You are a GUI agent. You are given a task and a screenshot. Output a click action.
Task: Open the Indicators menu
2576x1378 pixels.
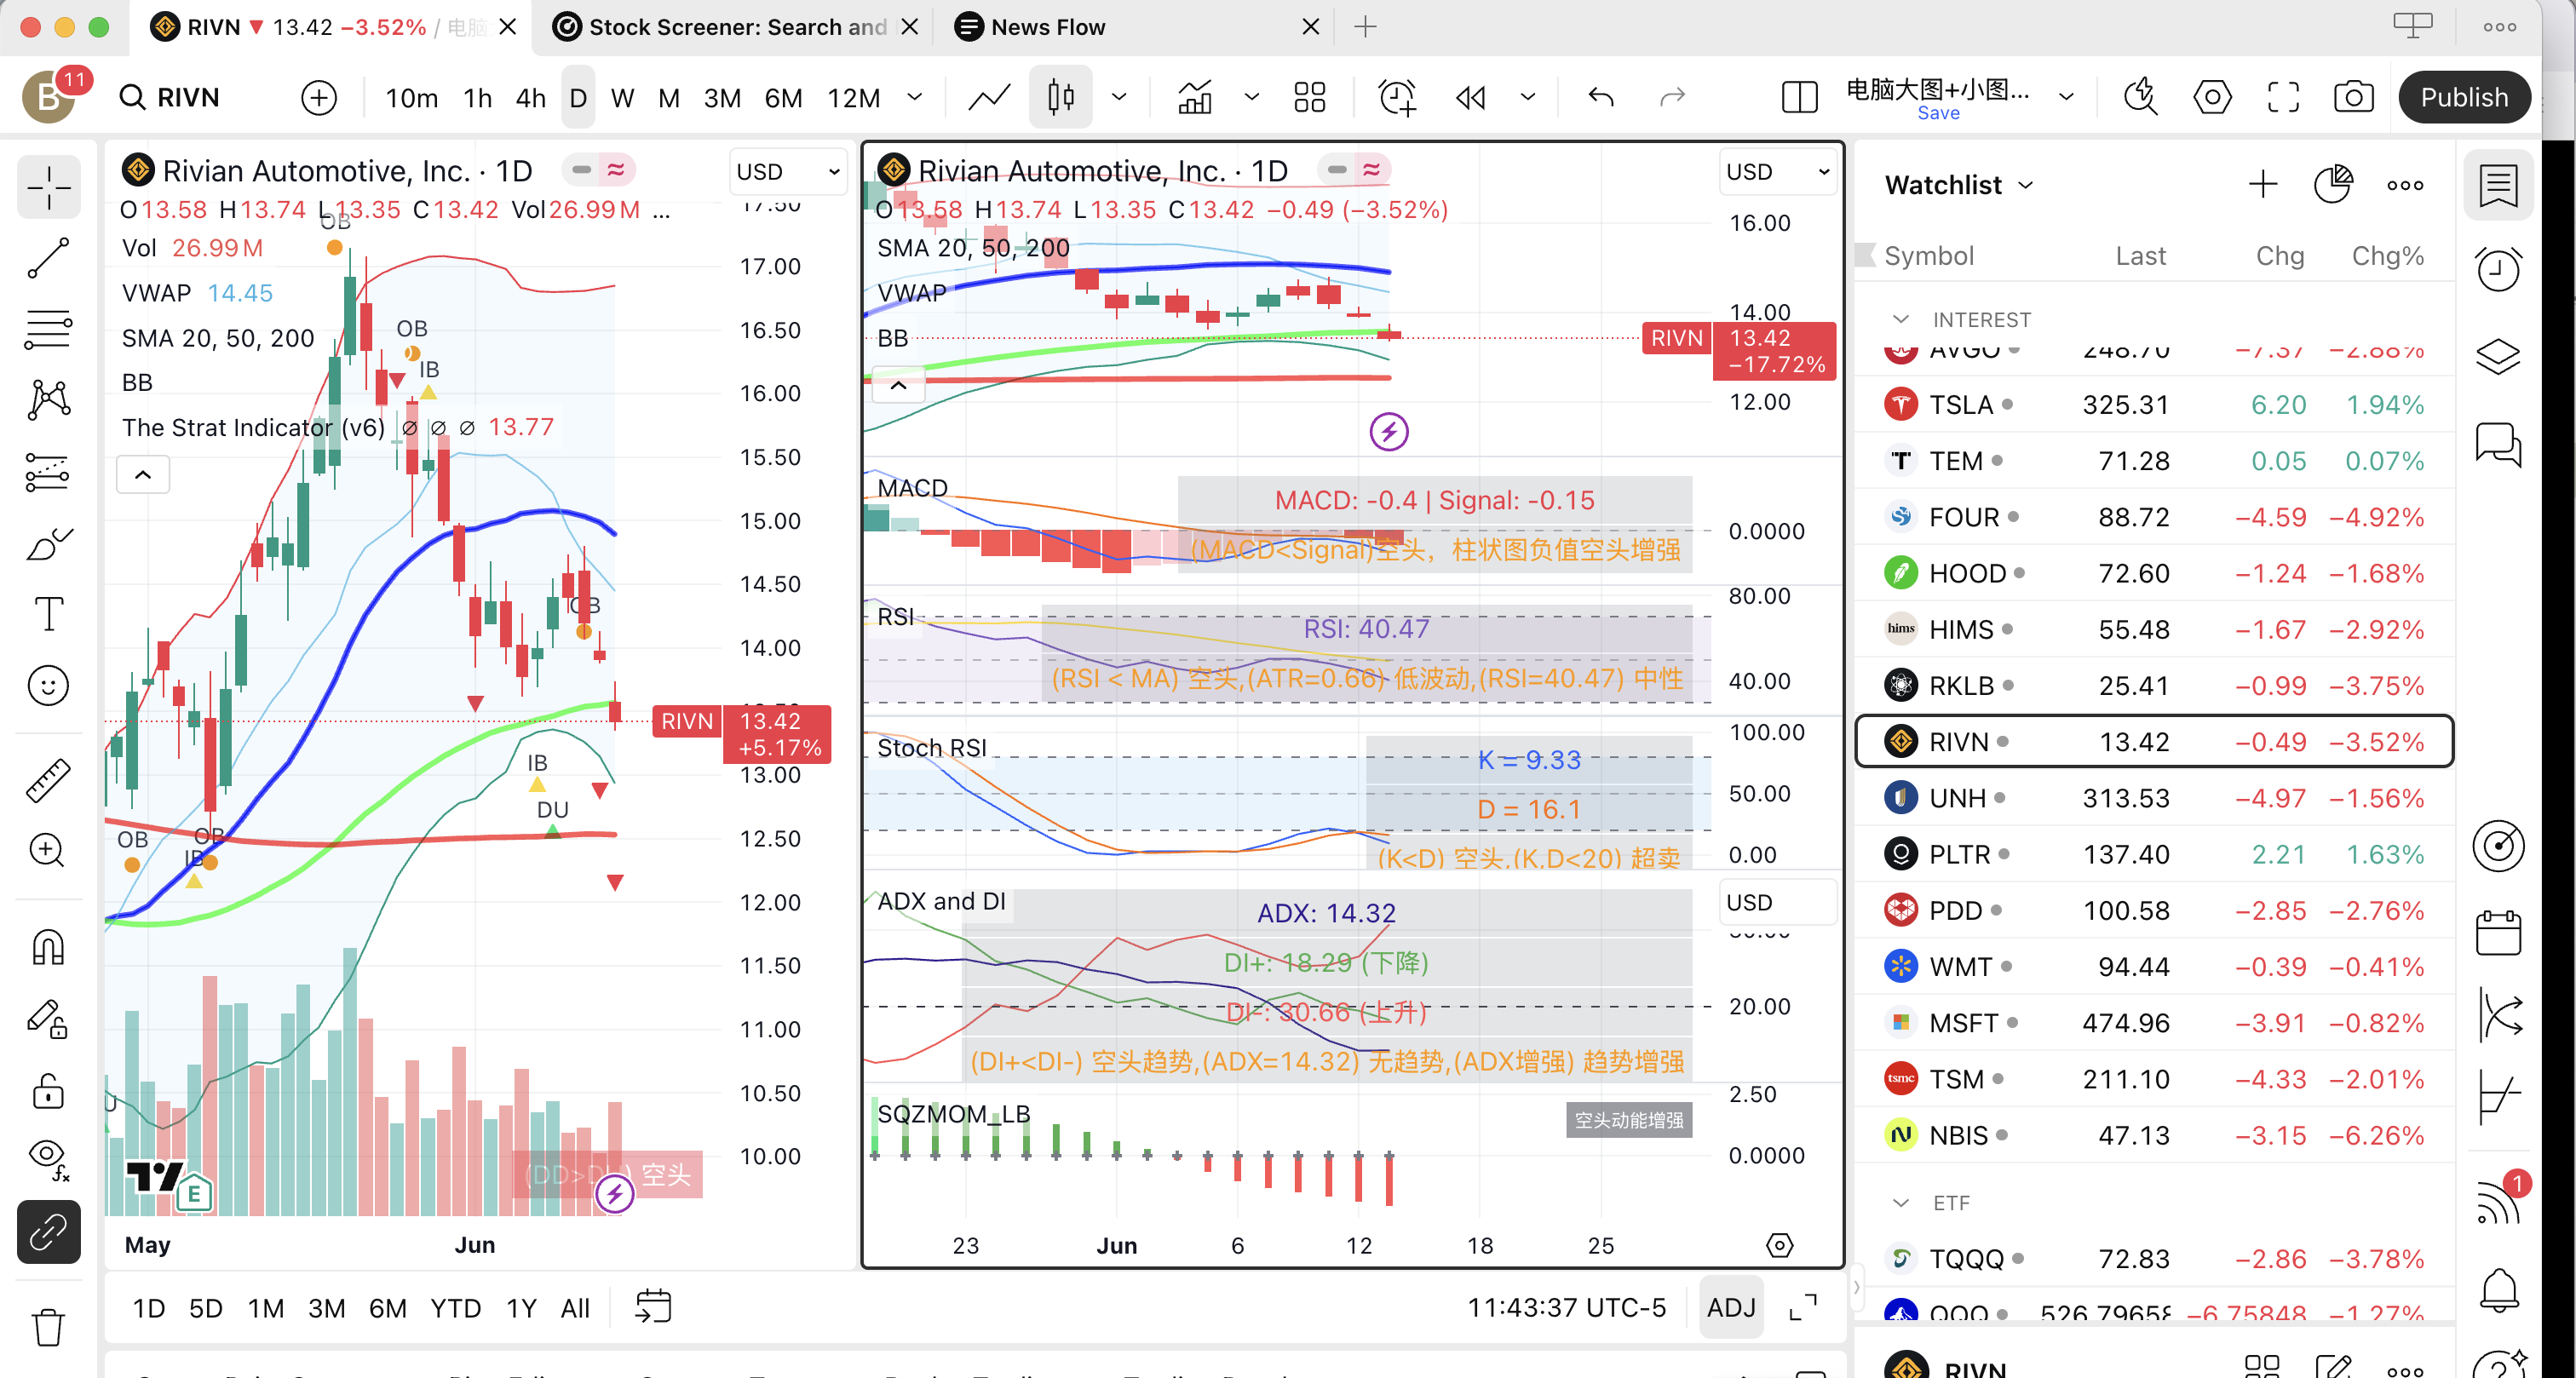[1194, 97]
